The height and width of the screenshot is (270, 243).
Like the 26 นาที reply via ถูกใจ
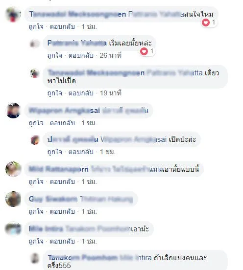55,55
